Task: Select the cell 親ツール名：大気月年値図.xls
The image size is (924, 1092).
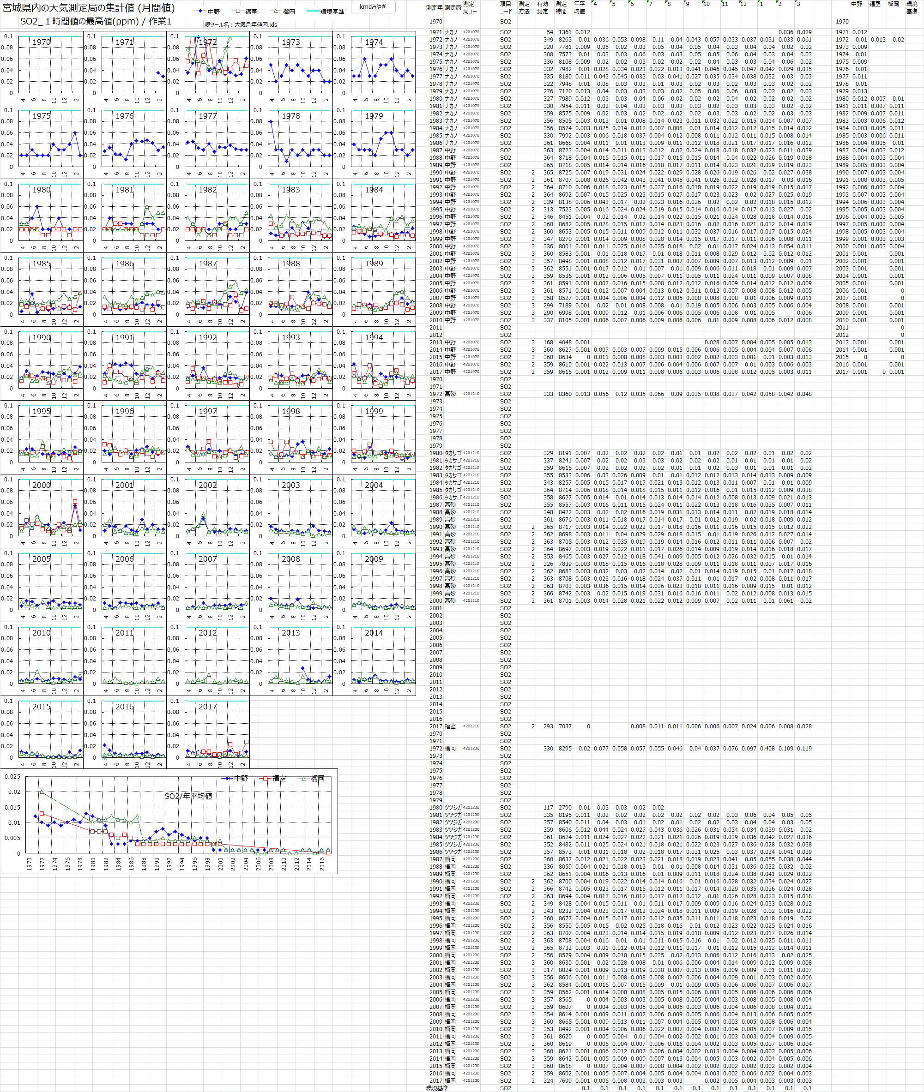Action: [x=241, y=24]
